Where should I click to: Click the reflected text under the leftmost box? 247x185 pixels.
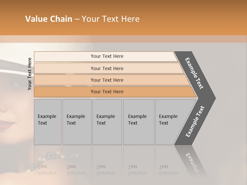click(x=48, y=170)
